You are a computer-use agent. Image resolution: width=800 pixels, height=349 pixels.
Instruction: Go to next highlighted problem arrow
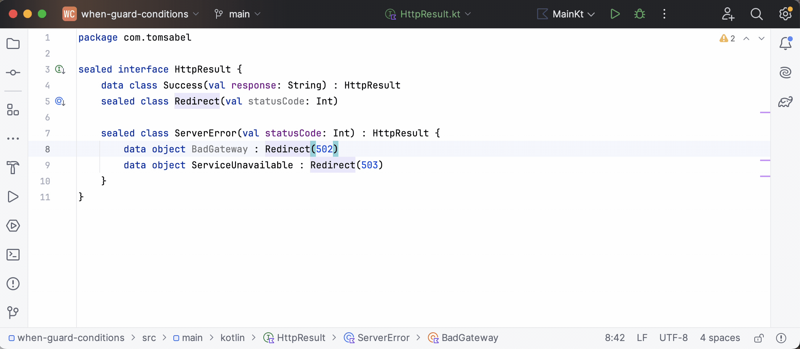[x=762, y=38]
